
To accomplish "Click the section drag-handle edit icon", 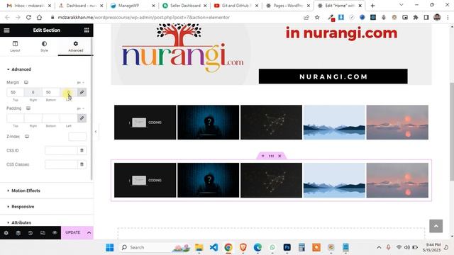I will click(271, 156).
